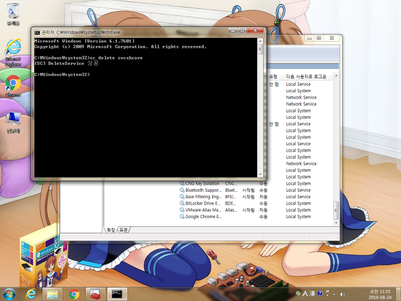Maximize the cmd.exe window
The width and height of the screenshot is (401, 301).
point(242,31)
